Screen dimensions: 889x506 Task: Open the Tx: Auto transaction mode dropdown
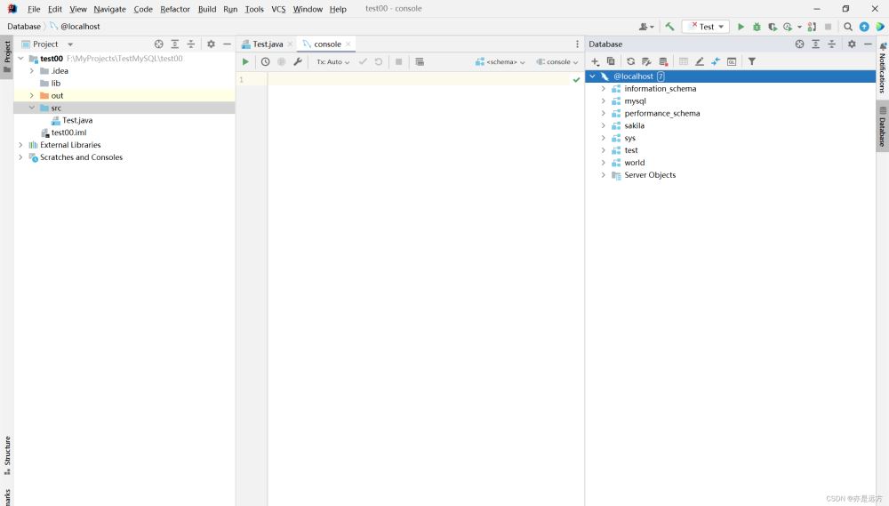coord(333,62)
